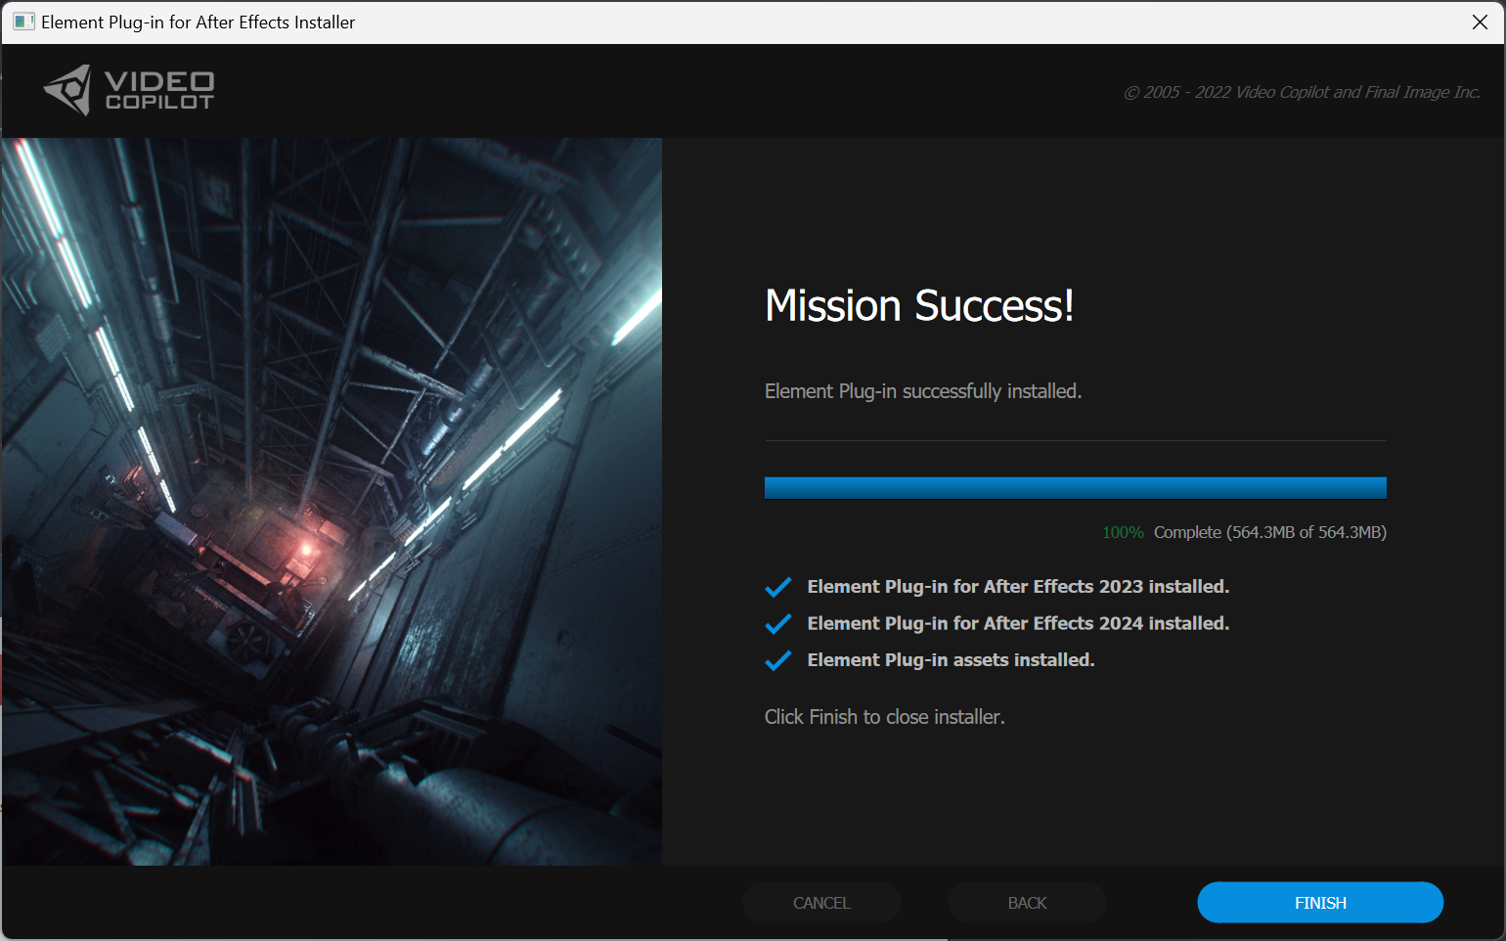Image resolution: width=1506 pixels, height=941 pixels.
Task: Click the sci-fi corridor artwork image
Action: [332, 501]
